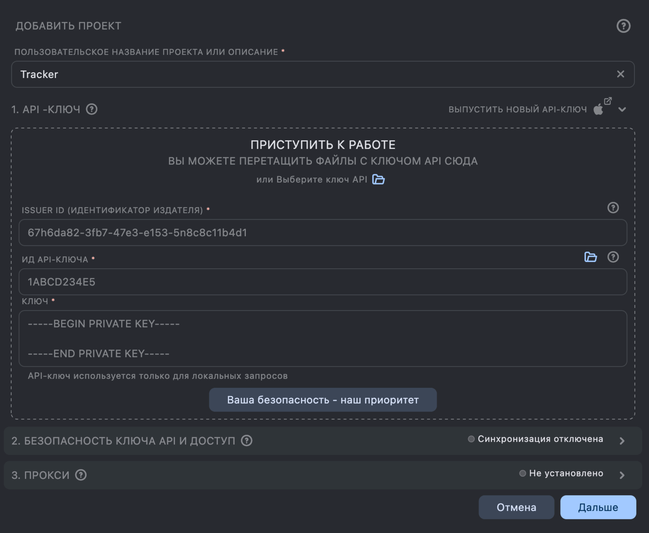Click ВЫПУСТИТЬ НОВЫЙ API-КЛЮЧ link

click(x=518, y=109)
